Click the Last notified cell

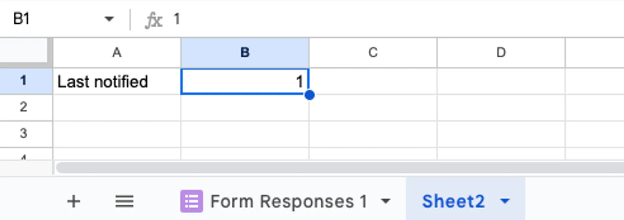(x=117, y=81)
